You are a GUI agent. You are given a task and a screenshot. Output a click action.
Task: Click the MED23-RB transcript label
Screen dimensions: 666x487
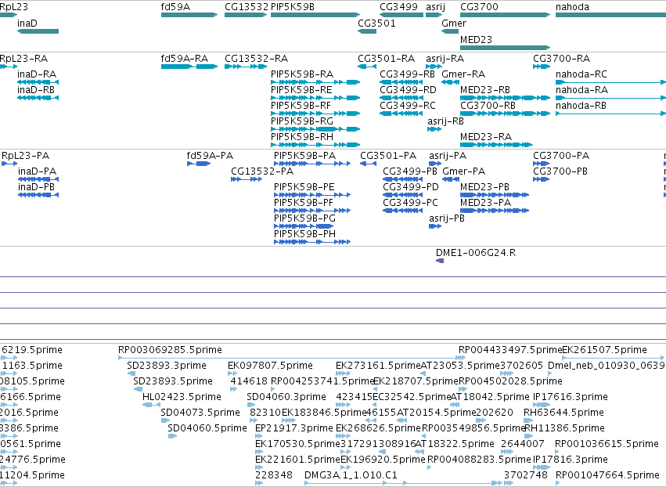[484, 90]
